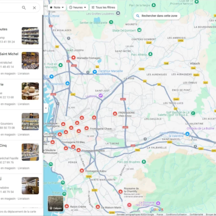The width and height of the screenshot is (216, 216).
Task: Select the Raisin Crème map pin
Action: (67, 206)
